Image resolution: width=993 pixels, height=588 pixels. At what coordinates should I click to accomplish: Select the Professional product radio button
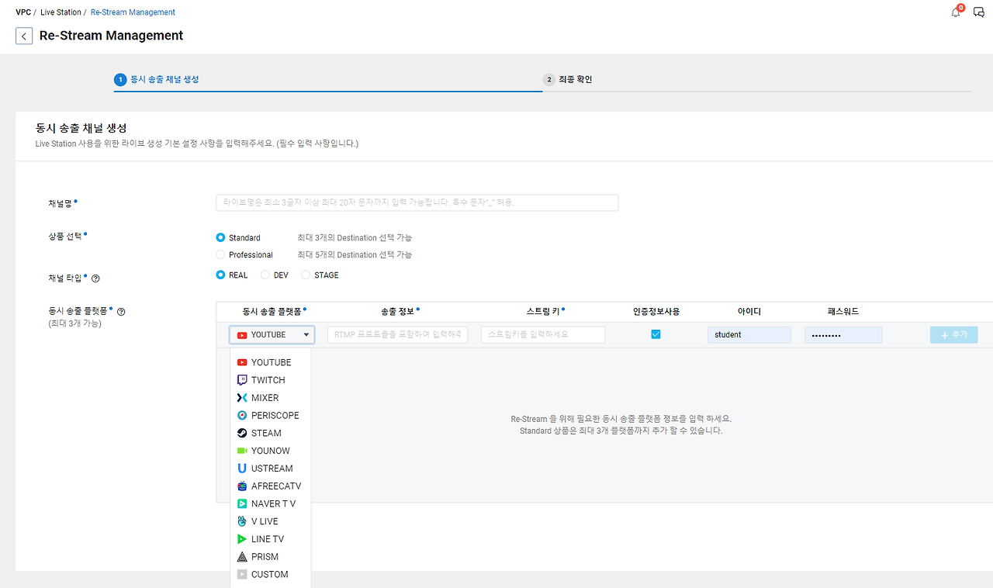(221, 254)
